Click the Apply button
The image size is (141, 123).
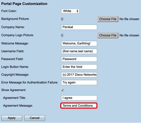click(12, 118)
